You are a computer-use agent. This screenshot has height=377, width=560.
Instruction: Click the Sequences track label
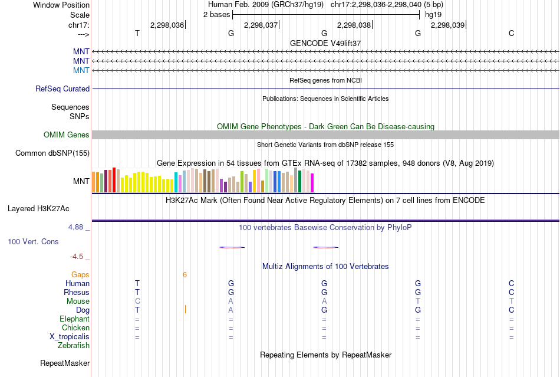(x=70, y=107)
